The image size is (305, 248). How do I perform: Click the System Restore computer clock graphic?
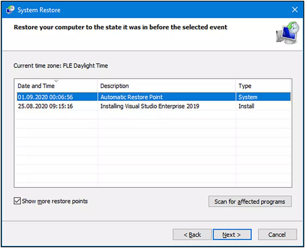[x=287, y=33]
